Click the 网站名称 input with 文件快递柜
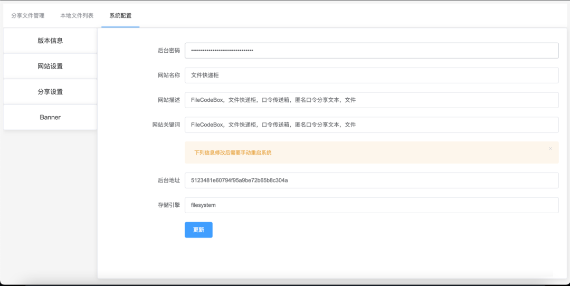This screenshot has height=286, width=570. [x=371, y=75]
